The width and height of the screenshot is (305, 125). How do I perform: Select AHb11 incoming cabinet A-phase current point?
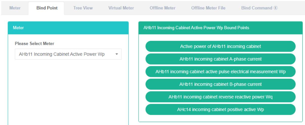[x=220, y=59]
